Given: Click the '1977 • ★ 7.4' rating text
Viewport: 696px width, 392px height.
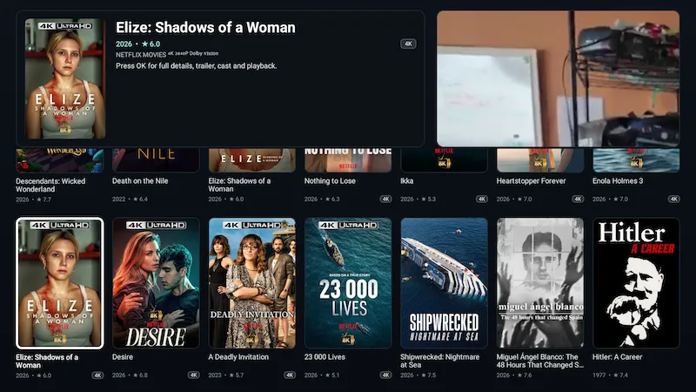Looking at the screenshot, I should [x=611, y=375].
